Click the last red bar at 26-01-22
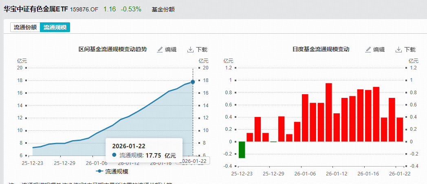427x184 pixels. tap(400, 129)
